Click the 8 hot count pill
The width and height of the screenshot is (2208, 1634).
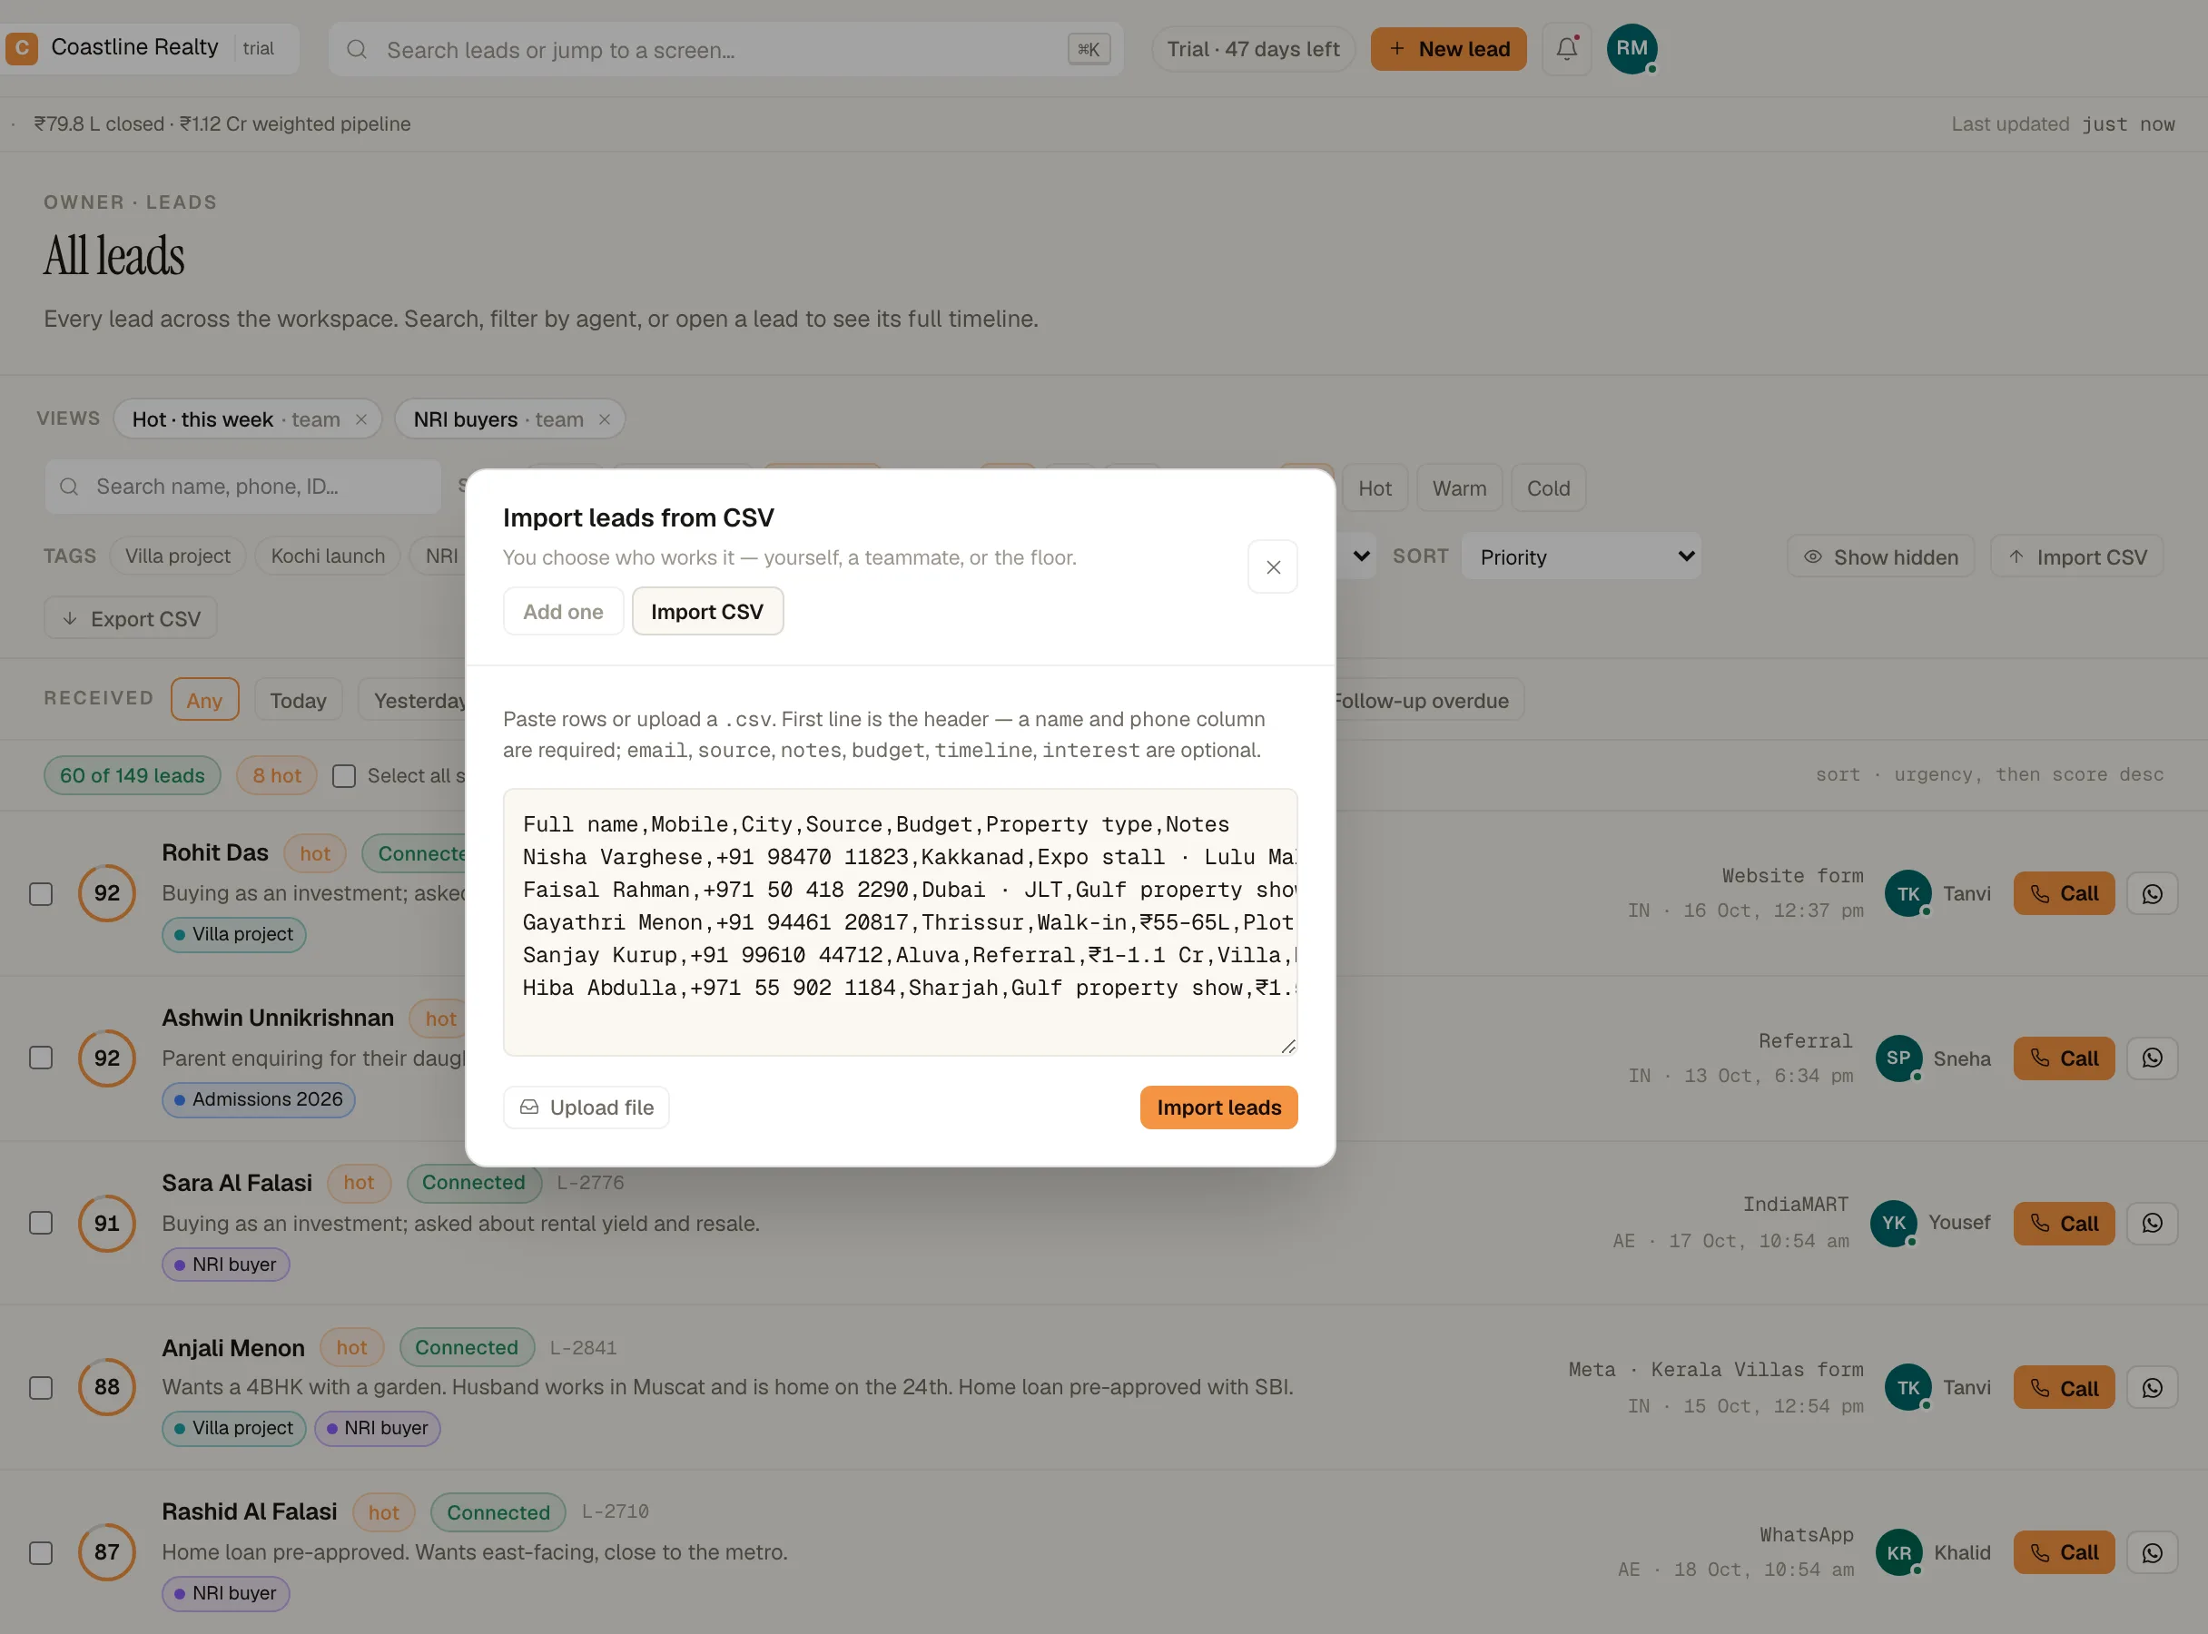pos(277,775)
